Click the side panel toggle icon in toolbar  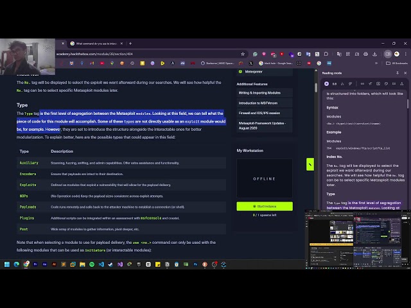(388, 54)
